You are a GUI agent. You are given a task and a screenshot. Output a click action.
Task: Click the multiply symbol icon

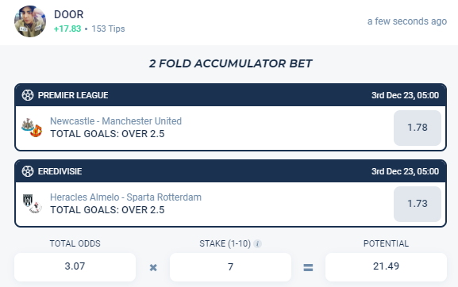(x=153, y=267)
